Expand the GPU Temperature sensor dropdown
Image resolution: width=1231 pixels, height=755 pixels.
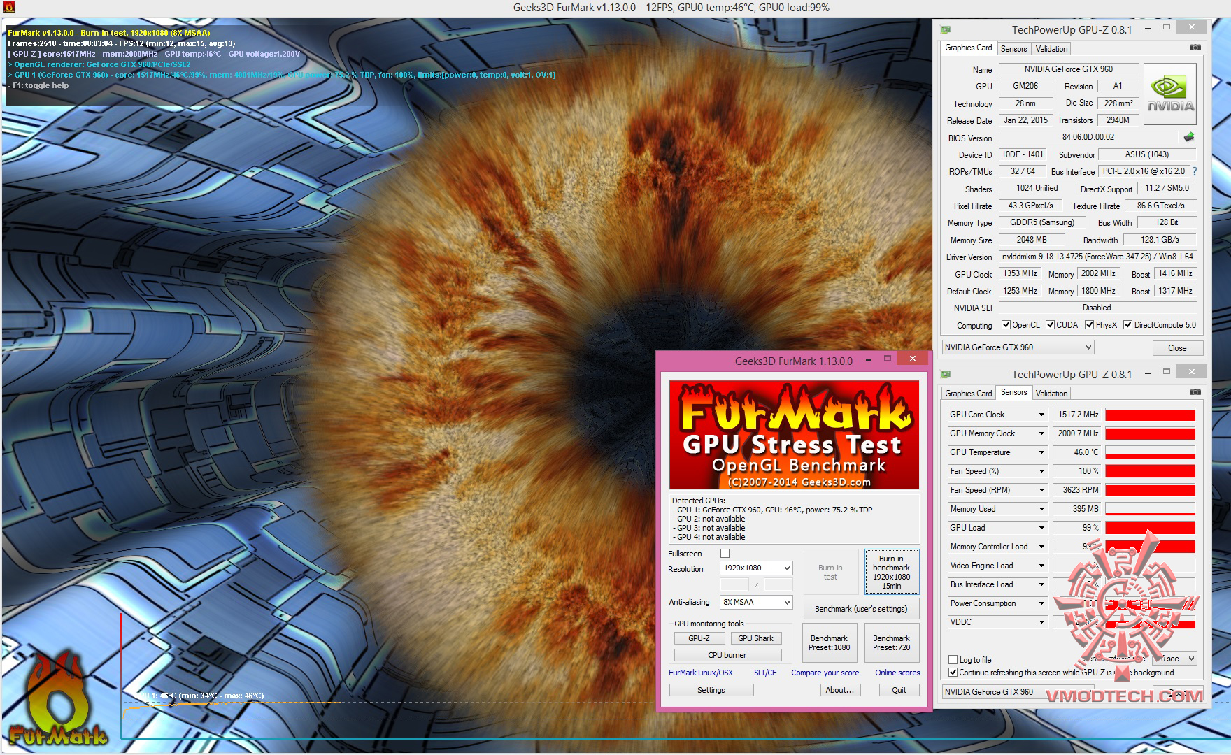(1041, 452)
